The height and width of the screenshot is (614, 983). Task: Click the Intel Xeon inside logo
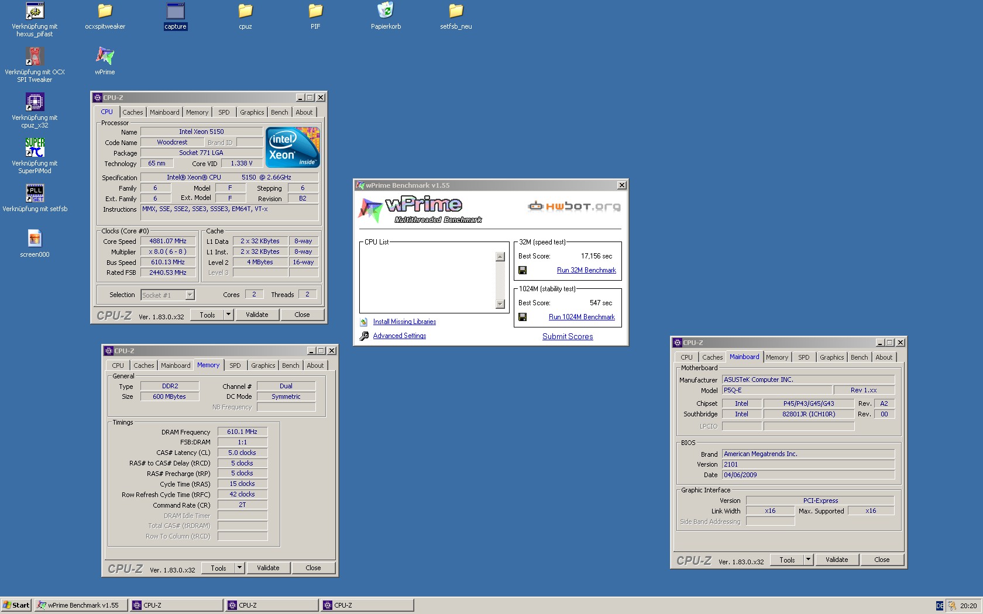click(293, 147)
